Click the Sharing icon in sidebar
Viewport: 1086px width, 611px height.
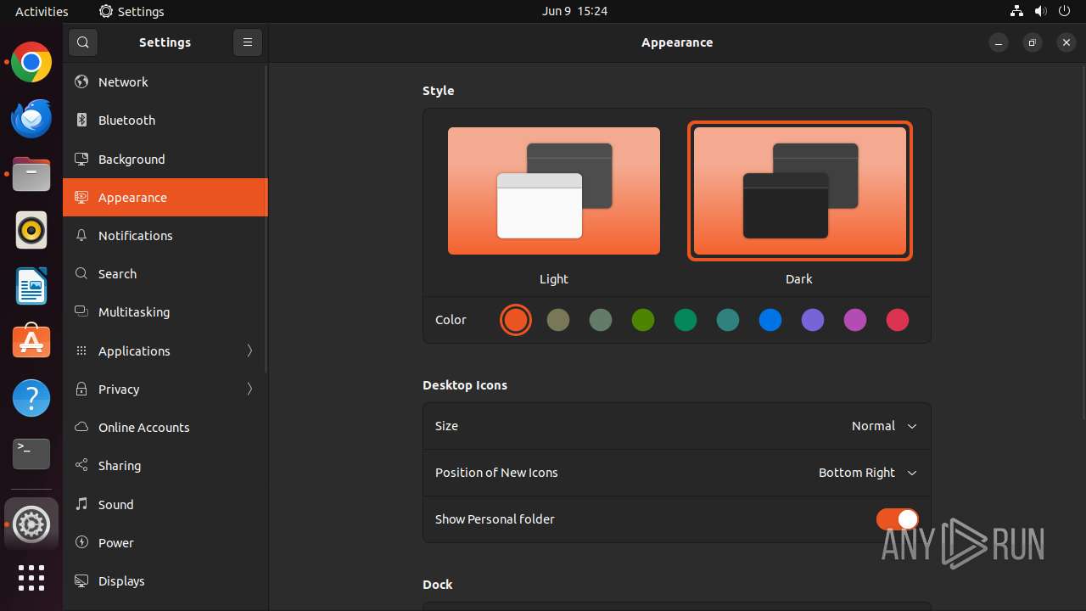(81, 466)
